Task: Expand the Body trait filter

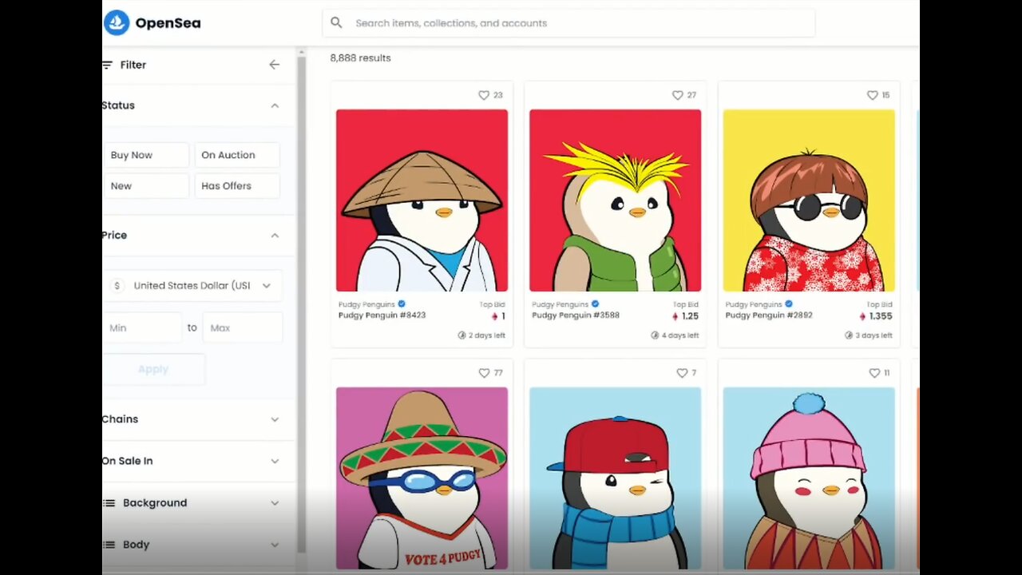Action: (275, 545)
